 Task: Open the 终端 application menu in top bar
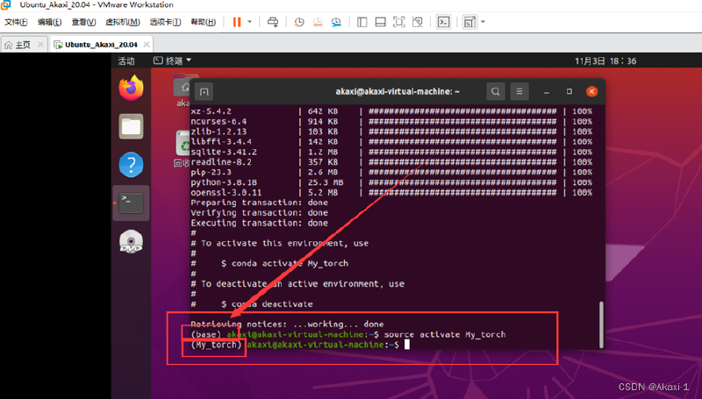[x=172, y=61]
